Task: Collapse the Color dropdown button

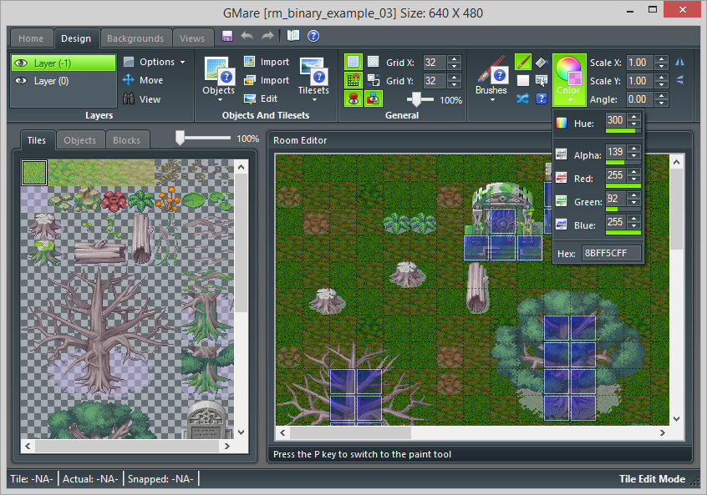Action: (569, 80)
